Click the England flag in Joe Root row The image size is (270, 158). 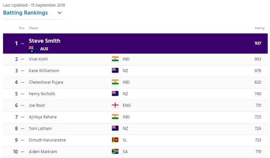point(115,105)
